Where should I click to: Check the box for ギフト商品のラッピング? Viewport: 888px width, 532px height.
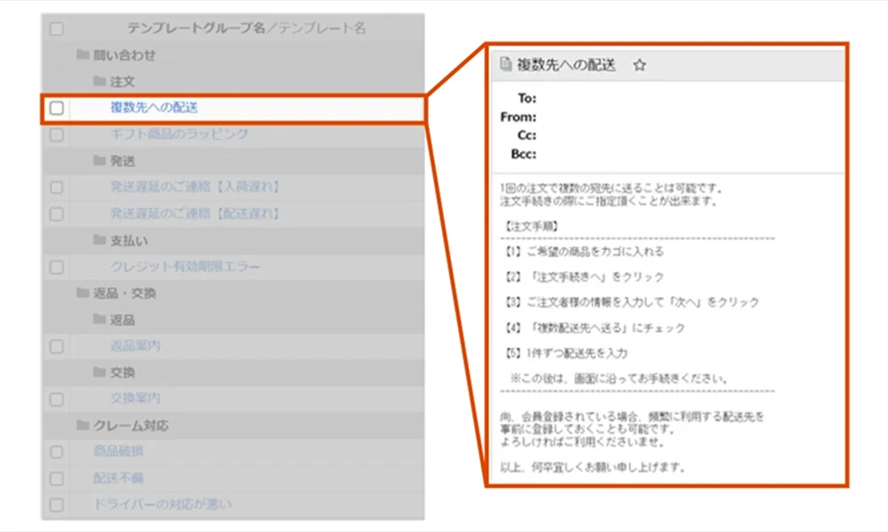57,135
